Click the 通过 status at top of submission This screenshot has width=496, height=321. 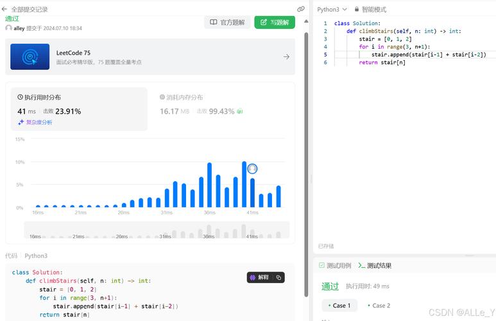12,19
